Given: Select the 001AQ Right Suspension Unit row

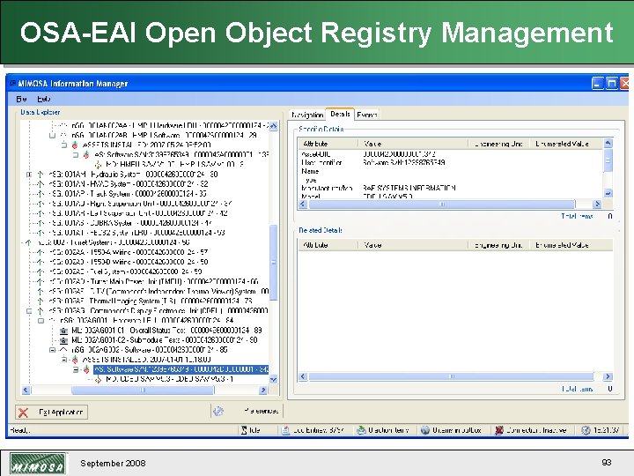Looking at the screenshot, I should pos(139,204).
